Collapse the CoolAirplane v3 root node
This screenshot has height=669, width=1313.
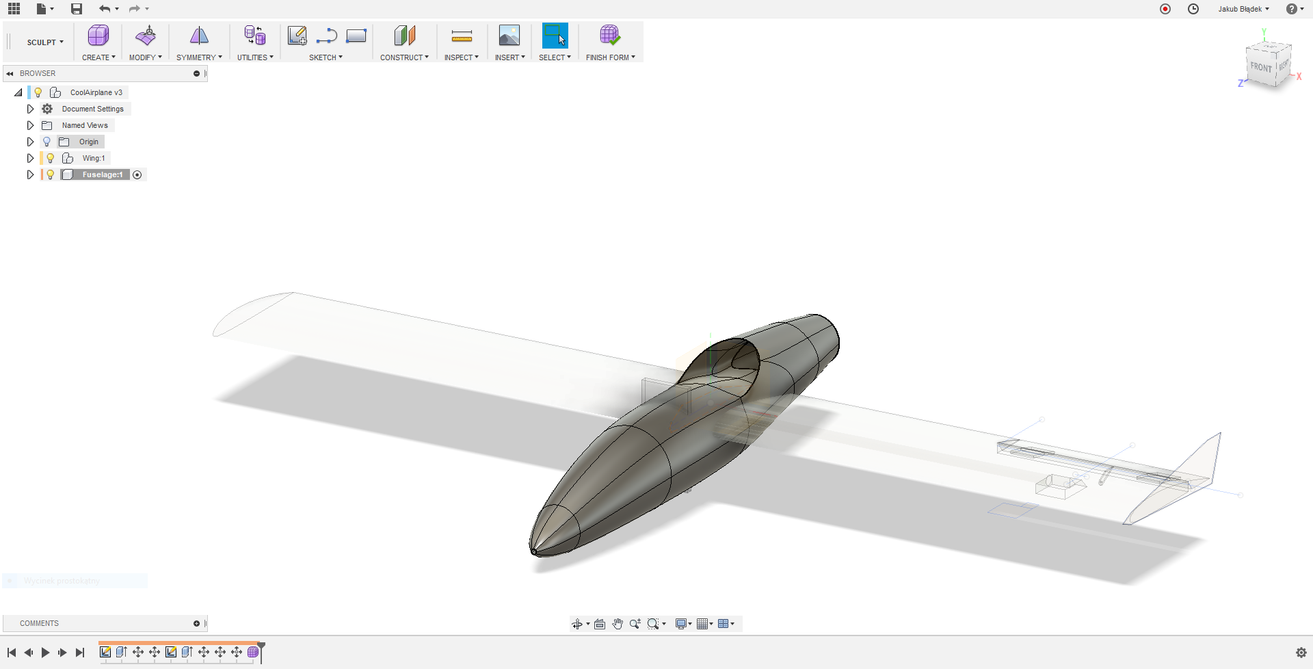click(18, 92)
